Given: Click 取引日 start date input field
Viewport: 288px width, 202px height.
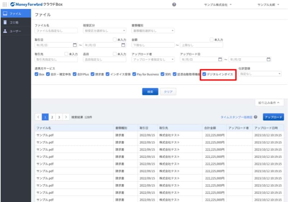Looking at the screenshot, I should pos(56,45).
